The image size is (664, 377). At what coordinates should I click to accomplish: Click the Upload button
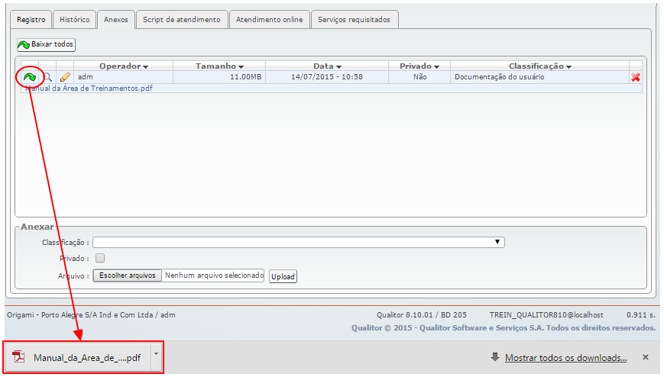tap(283, 276)
